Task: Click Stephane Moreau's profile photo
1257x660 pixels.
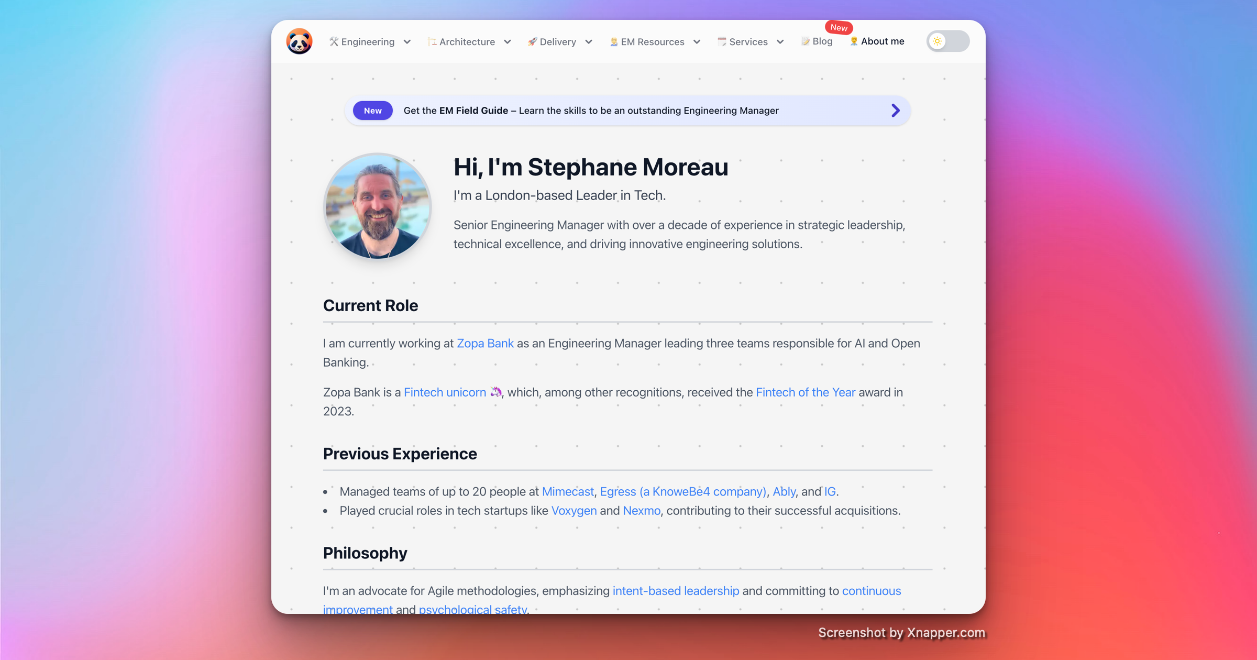Action: click(377, 206)
